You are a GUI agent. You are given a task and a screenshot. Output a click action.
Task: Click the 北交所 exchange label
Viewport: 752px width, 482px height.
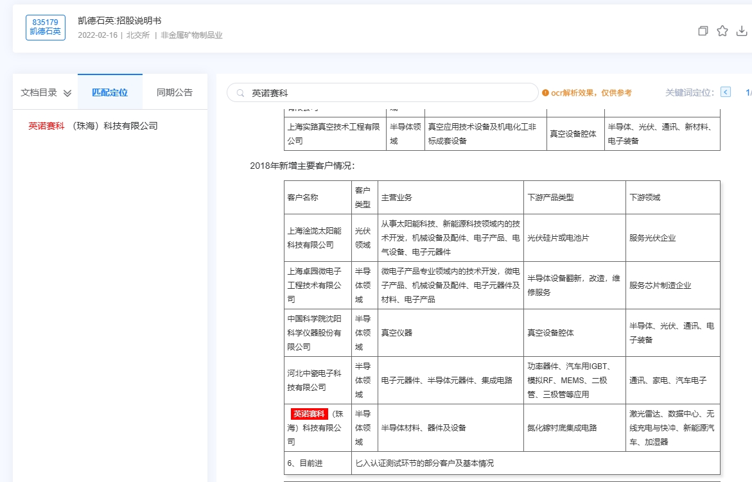pyautogui.click(x=137, y=35)
